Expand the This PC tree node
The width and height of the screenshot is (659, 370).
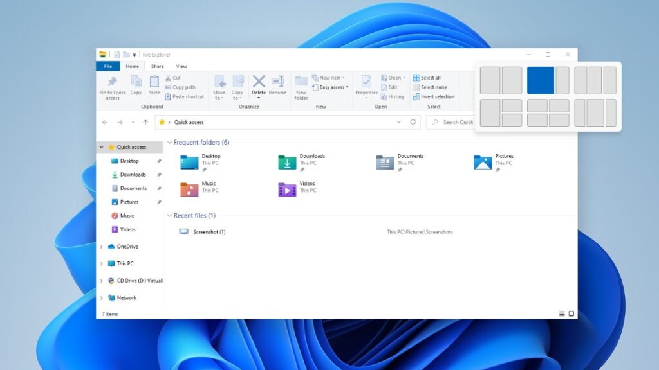tap(101, 263)
